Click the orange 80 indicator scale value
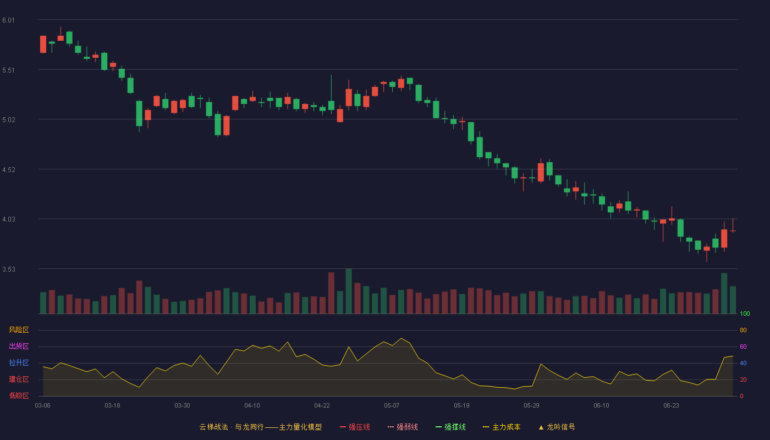The height and width of the screenshot is (440, 770). click(x=743, y=331)
